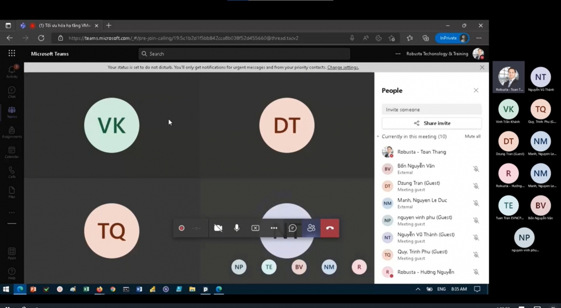This screenshot has height=308, width=561.
Task: Click Mute all participants
Action: [x=472, y=137]
